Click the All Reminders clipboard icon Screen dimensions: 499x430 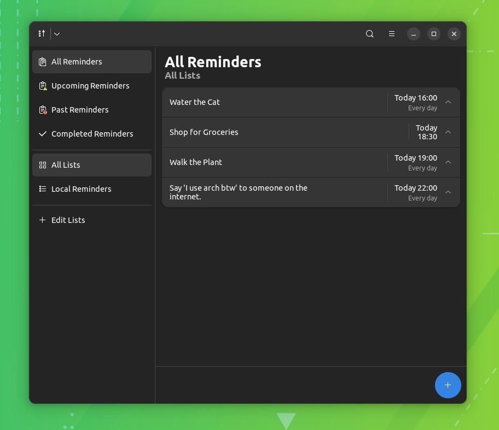pyautogui.click(x=42, y=62)
